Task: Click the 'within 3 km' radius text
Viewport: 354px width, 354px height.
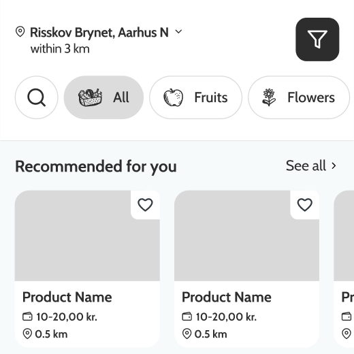Action: pyautogui.click(x=60, y=49)
